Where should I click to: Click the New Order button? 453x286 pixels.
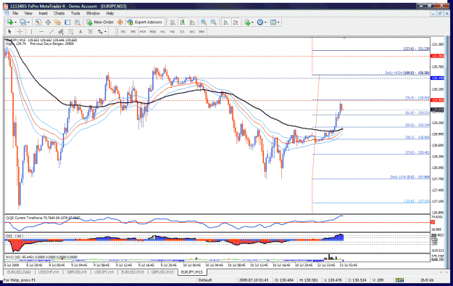point(100,22)
